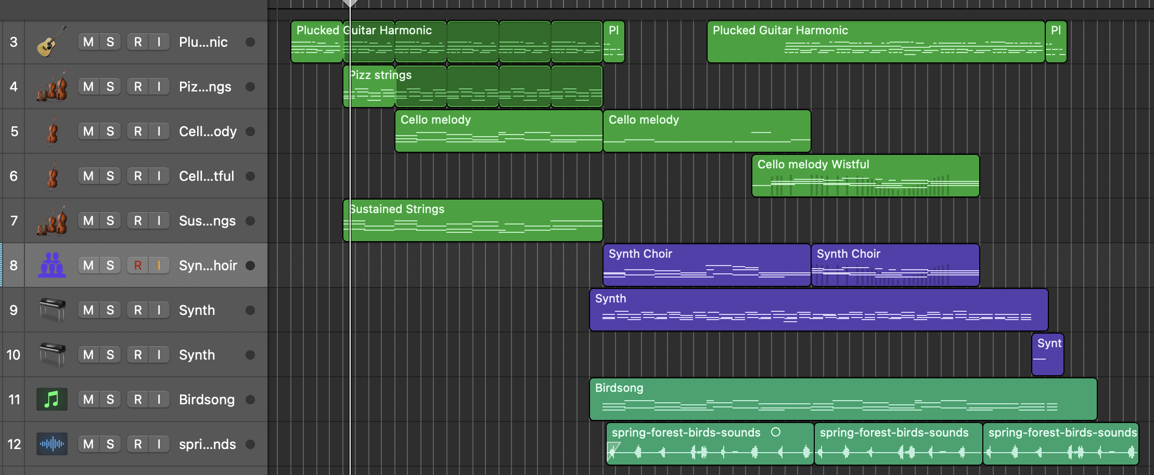
Task: Select the Cello melody Wistful region
Action: (x=866, y=176)
